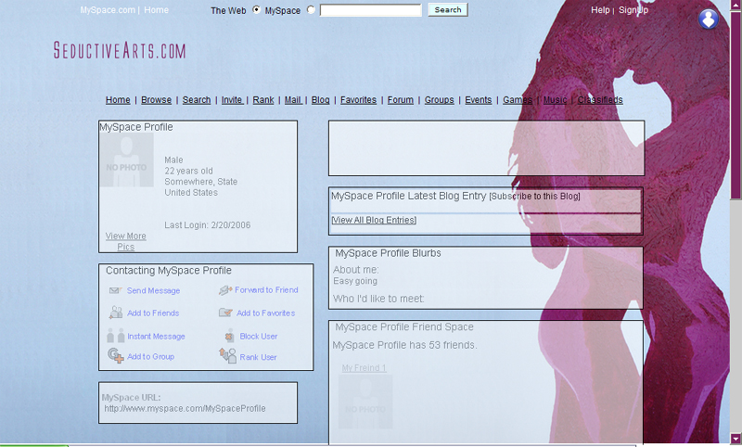Click the Forward to Friend link
The image size is (742, 447).
point(266,290)
